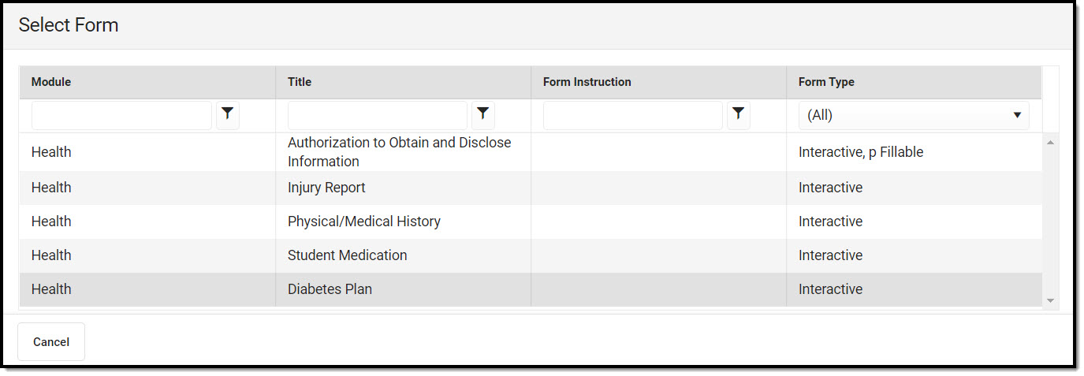Click the Form Instruction filter icon
The height and width of the screenshot is (376, 1084).
(x=738, y=115)
